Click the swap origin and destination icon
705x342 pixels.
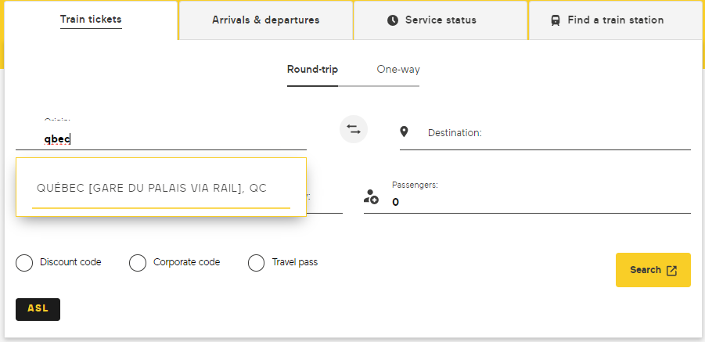click(x=354, y=129)
